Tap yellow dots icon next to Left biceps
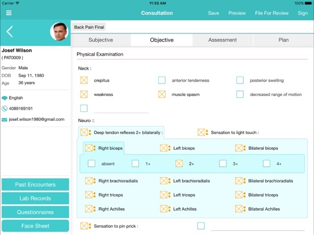This screenshot has height=235, width=314. (169, 148)
